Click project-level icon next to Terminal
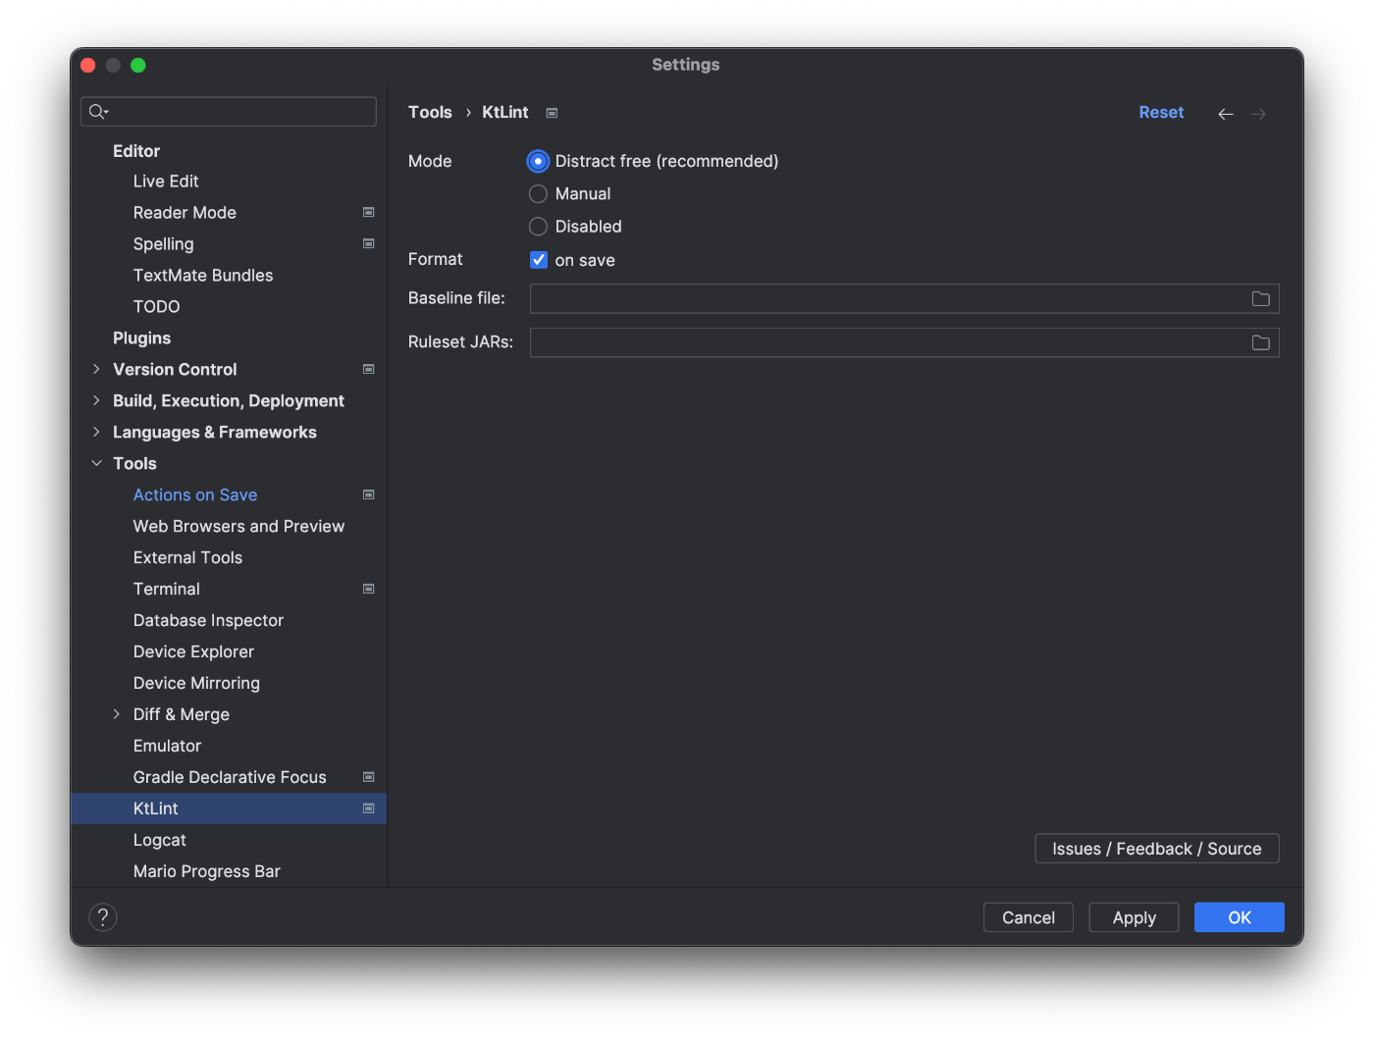 (x=369, y=589)
